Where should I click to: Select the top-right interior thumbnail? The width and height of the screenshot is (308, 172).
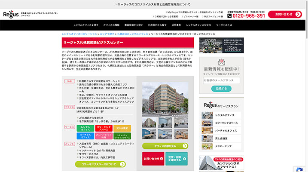pyautogui.click(x=181, y=123)
